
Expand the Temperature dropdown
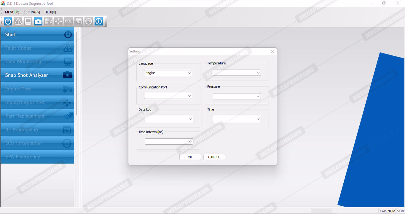click(237, 73)
